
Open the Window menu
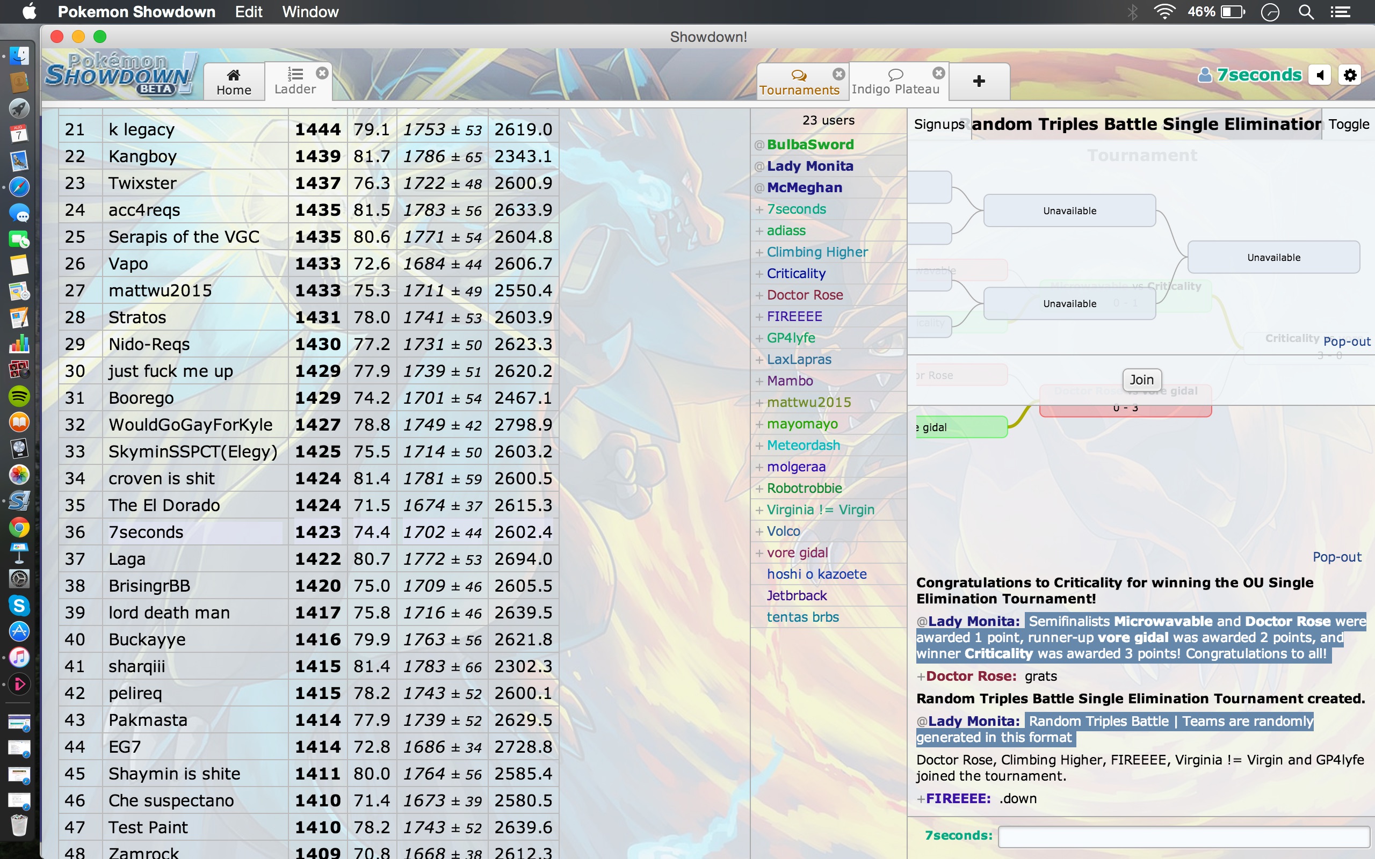[310, 12]
